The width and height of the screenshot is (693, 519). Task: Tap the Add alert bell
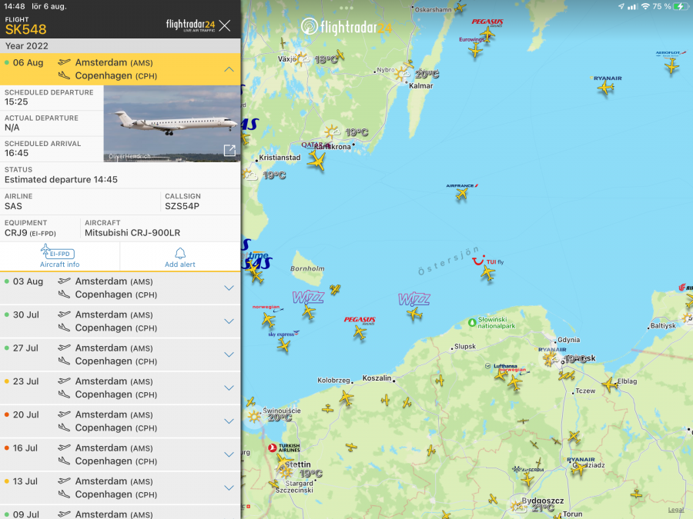point(180,257)
